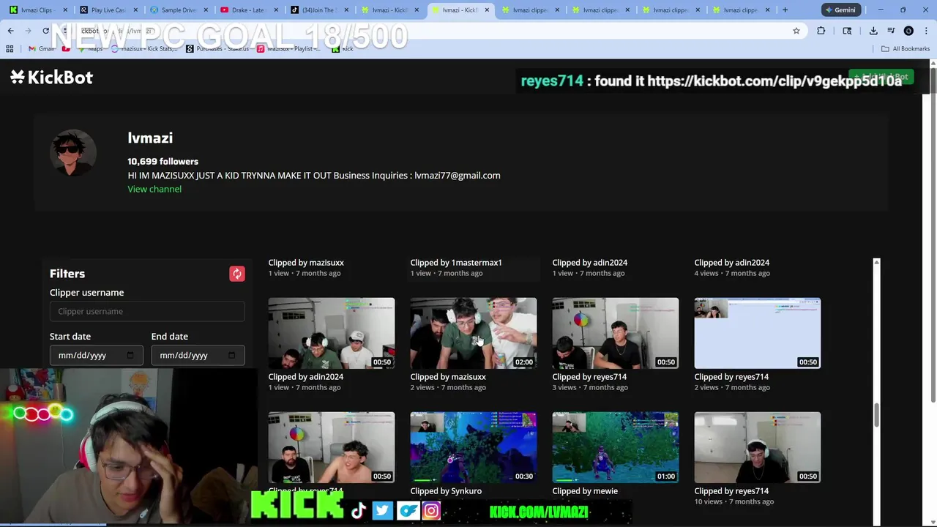Open the mazisux Kick Stats bookmark

click(143, 49)
